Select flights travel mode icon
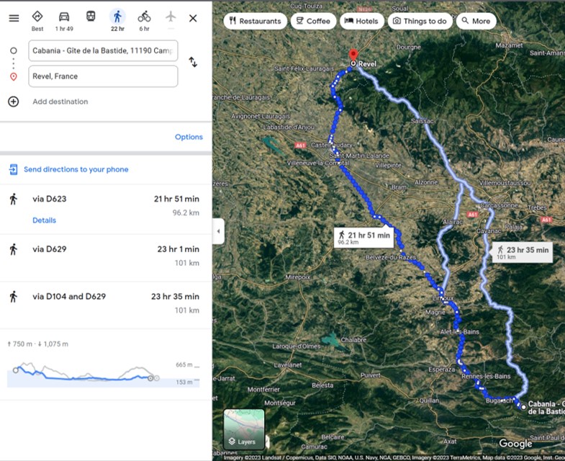The height and width of the screenshot is (461, 565). [171, 17]
